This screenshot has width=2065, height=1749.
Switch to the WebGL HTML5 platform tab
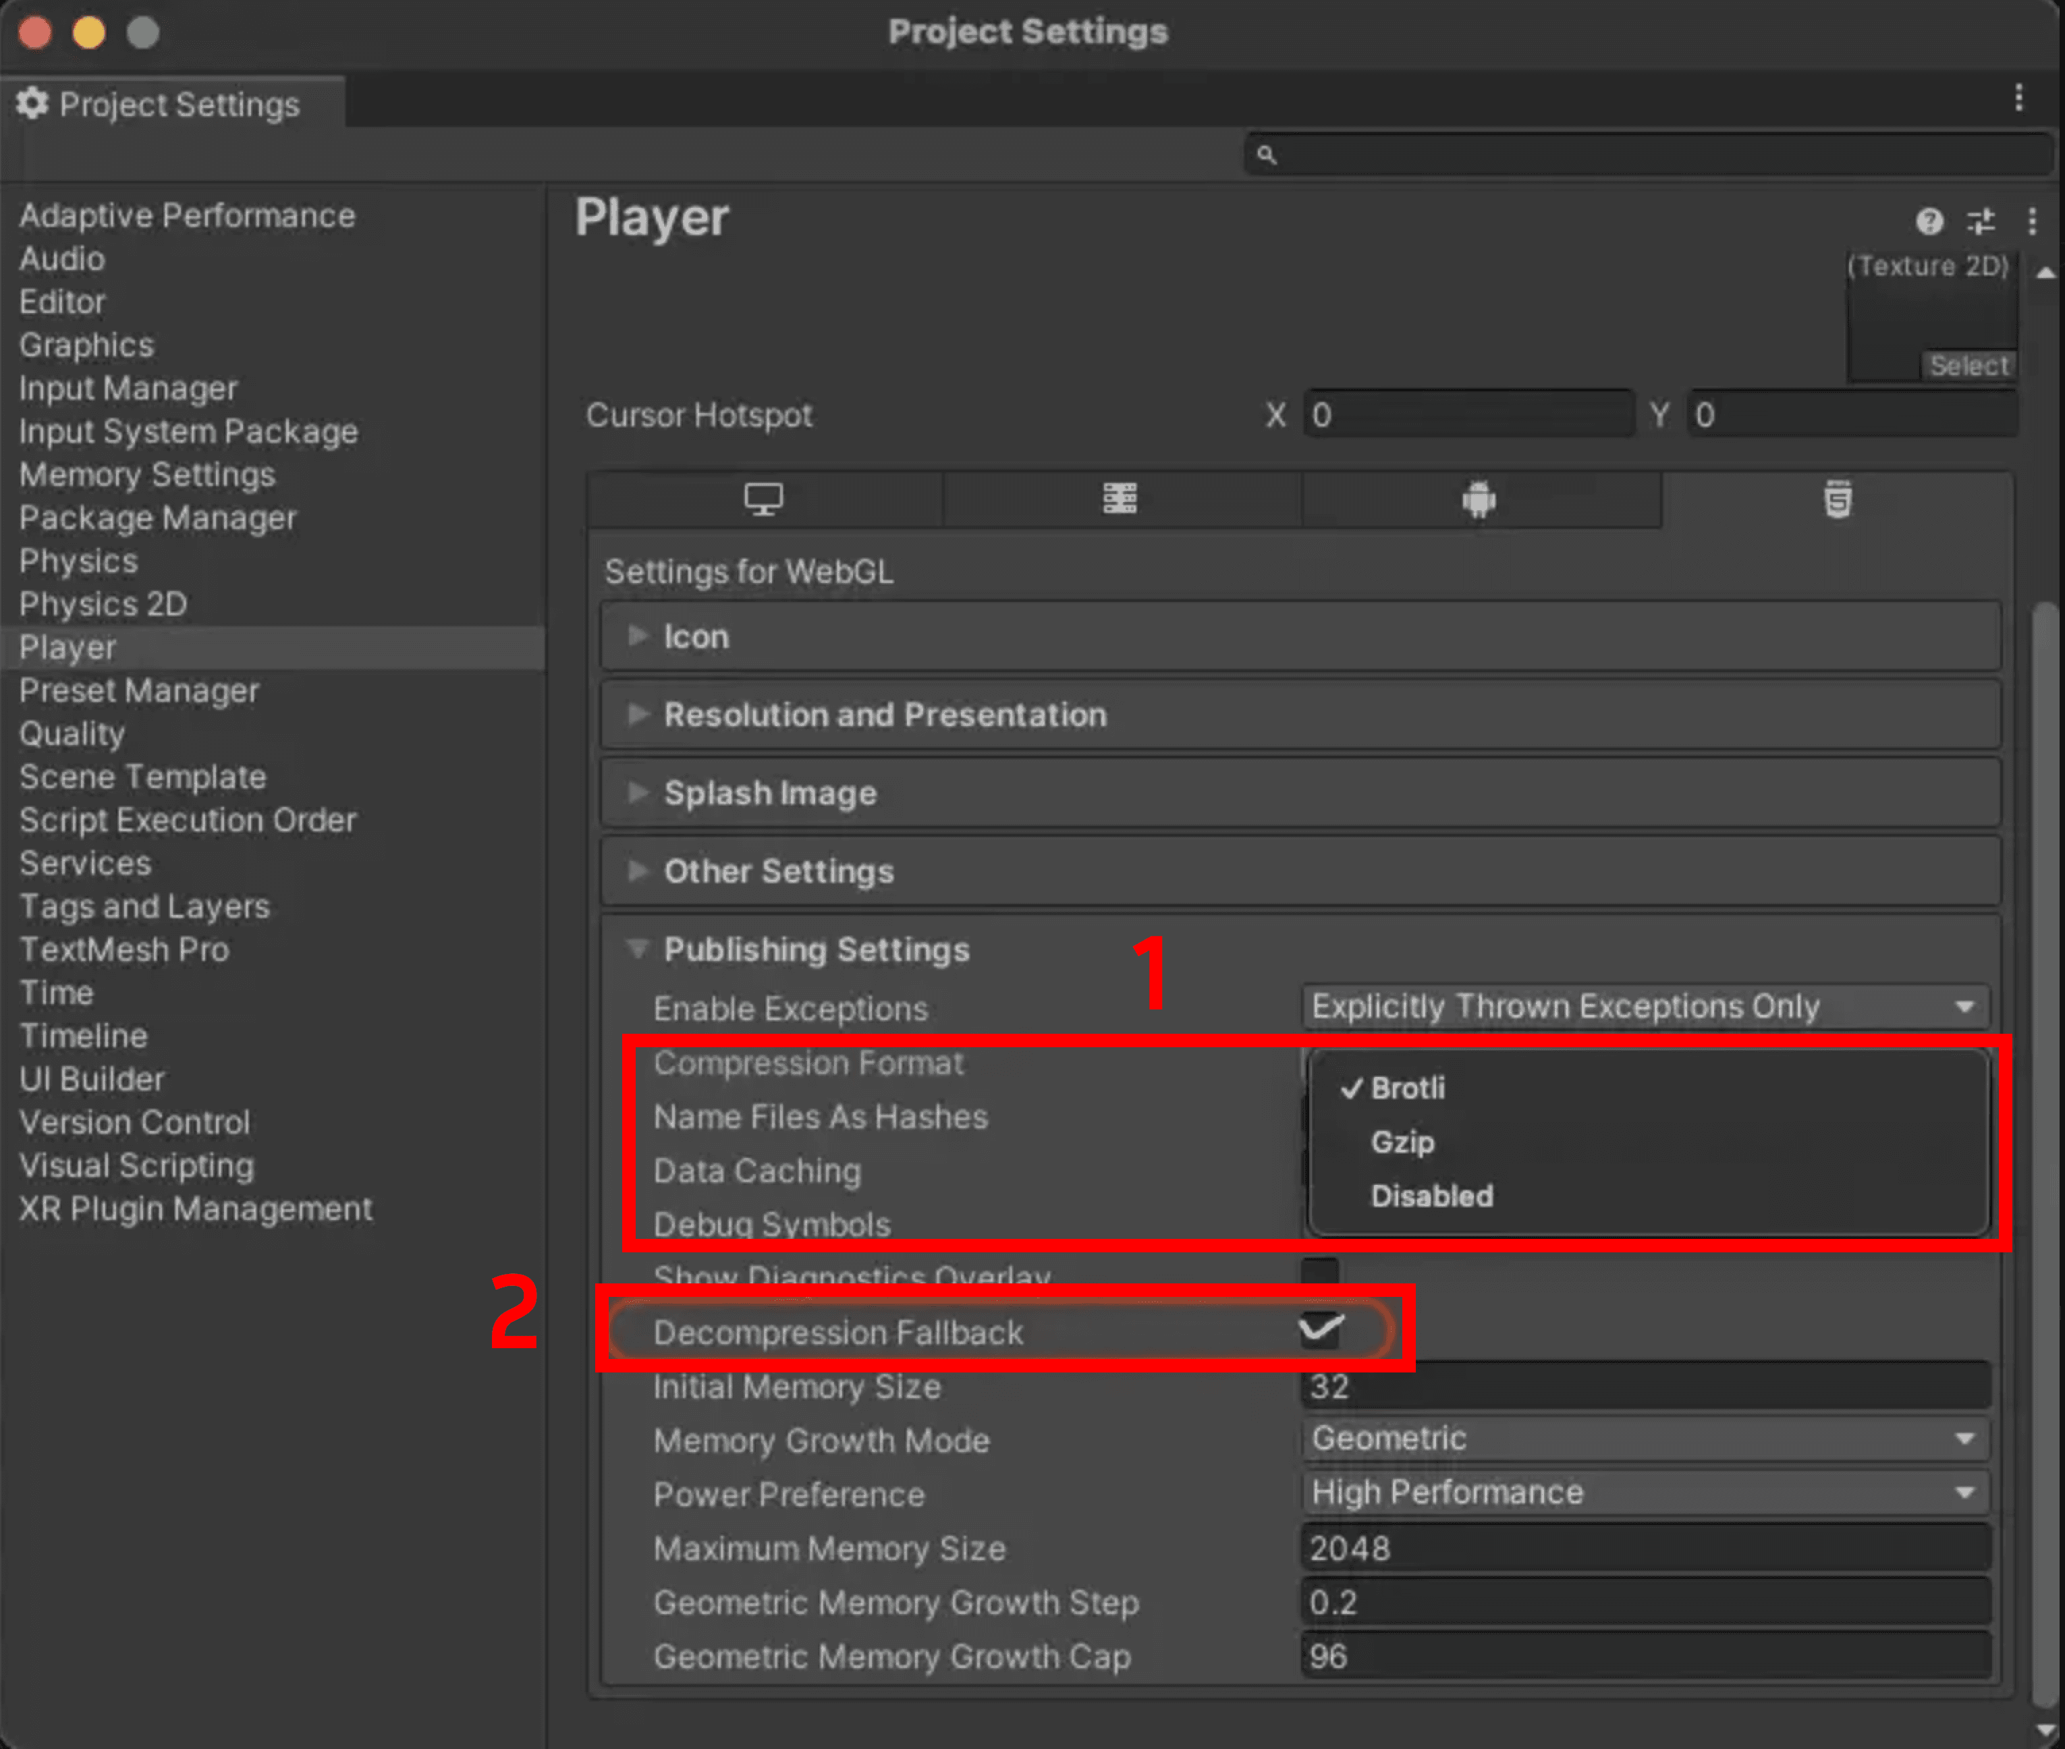click(x=1837, y=499)
